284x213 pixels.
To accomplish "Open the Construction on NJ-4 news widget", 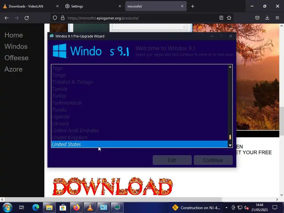I will pos(196,207).
